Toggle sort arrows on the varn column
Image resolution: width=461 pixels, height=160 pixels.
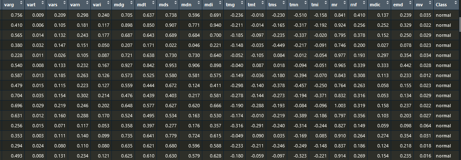tap(87, 3)
